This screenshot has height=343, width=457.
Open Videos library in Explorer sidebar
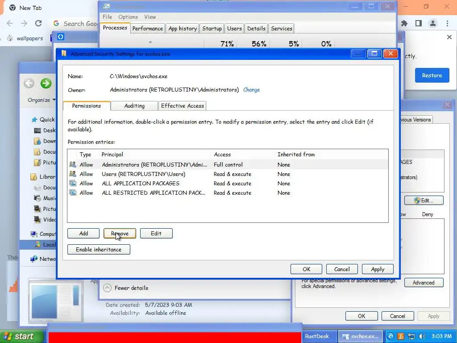[45, 220]
